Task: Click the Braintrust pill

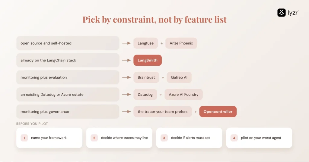Action: click(146, 77)
